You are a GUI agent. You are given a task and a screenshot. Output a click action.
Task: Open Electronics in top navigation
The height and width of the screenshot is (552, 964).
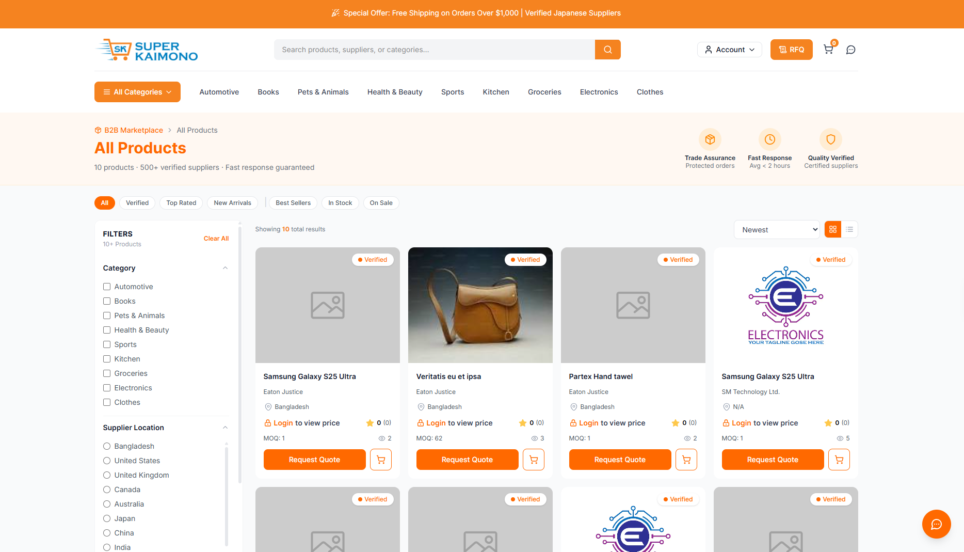pos(599,92)
